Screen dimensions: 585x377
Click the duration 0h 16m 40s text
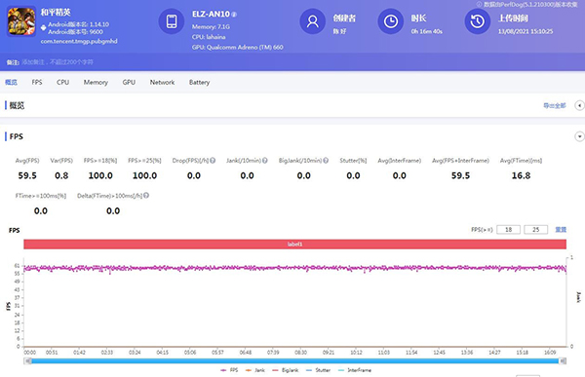(x=427, y=32)
